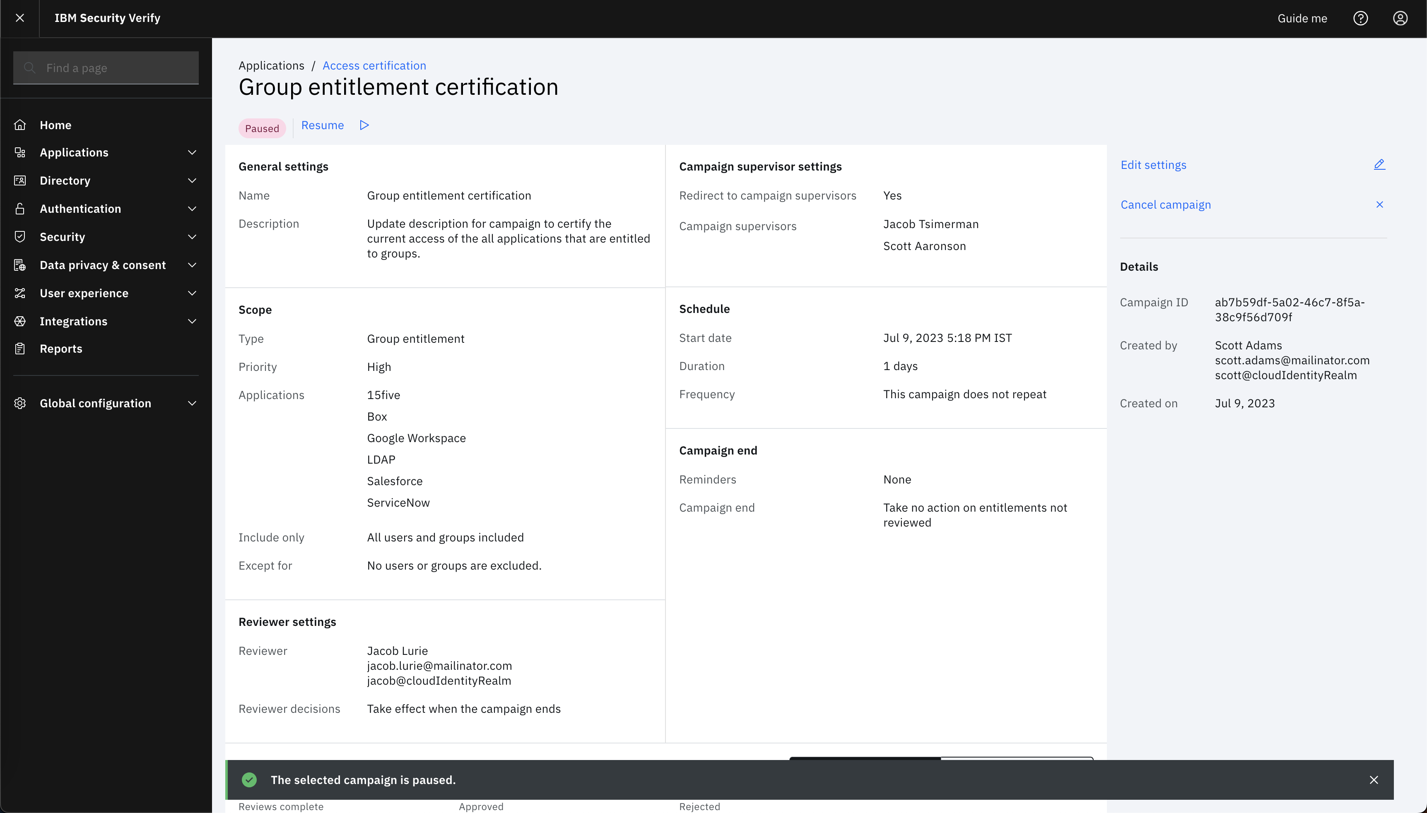Click the Reports clipboard icon
This screenshot has width=1427, height=813.
click(x=20, y=349)
